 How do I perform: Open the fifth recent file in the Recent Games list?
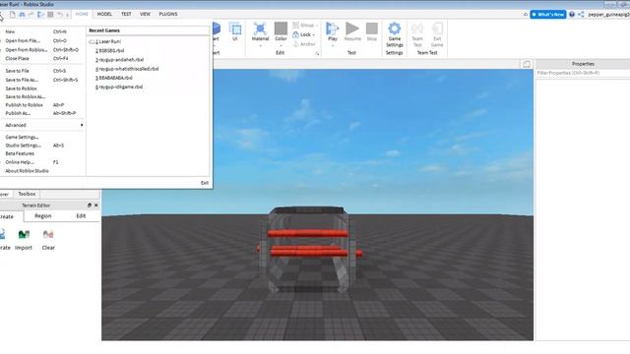tap(114, 78)
